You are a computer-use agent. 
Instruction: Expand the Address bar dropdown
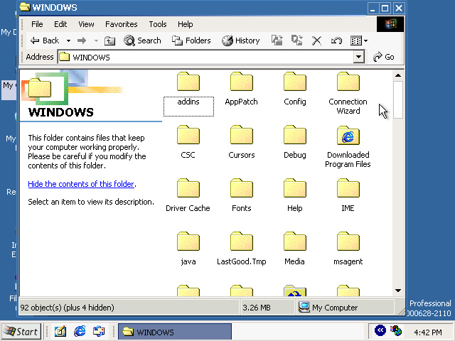tap(358, 57)
